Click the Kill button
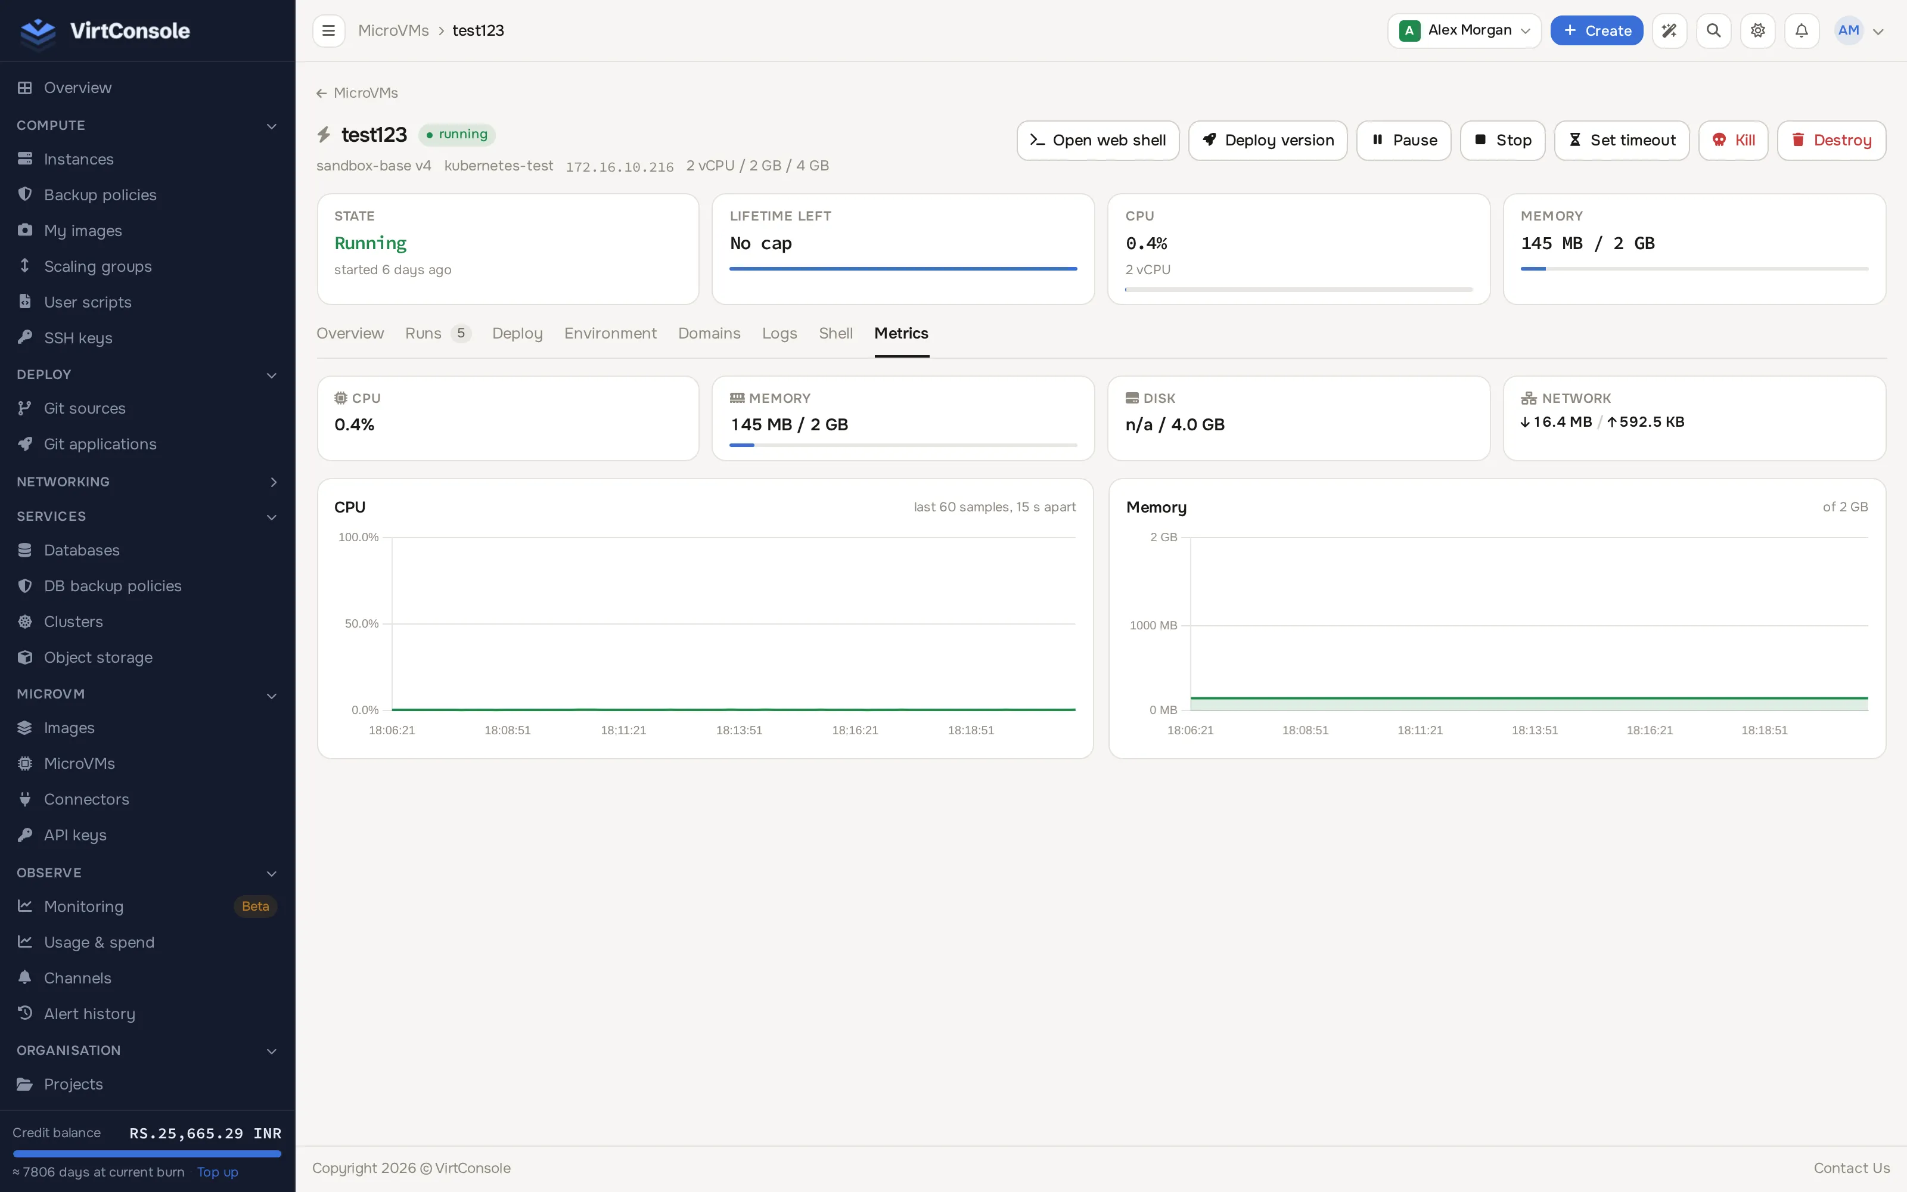The image size is (1907, 1192). pyautogui.click(x=1734, y=140)
